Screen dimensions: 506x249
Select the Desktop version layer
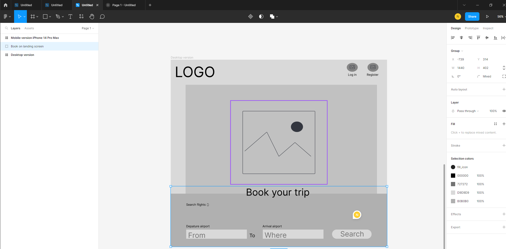point(22,55)
